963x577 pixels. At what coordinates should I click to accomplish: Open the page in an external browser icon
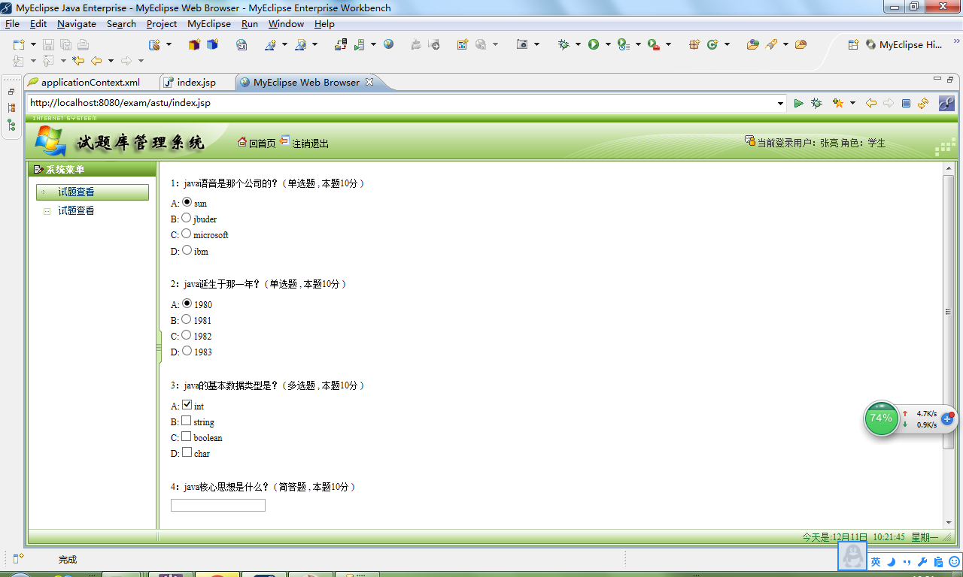947,103
